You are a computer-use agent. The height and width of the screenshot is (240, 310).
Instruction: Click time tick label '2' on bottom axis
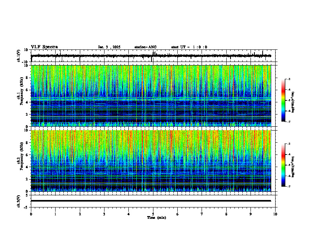(80, 214)
